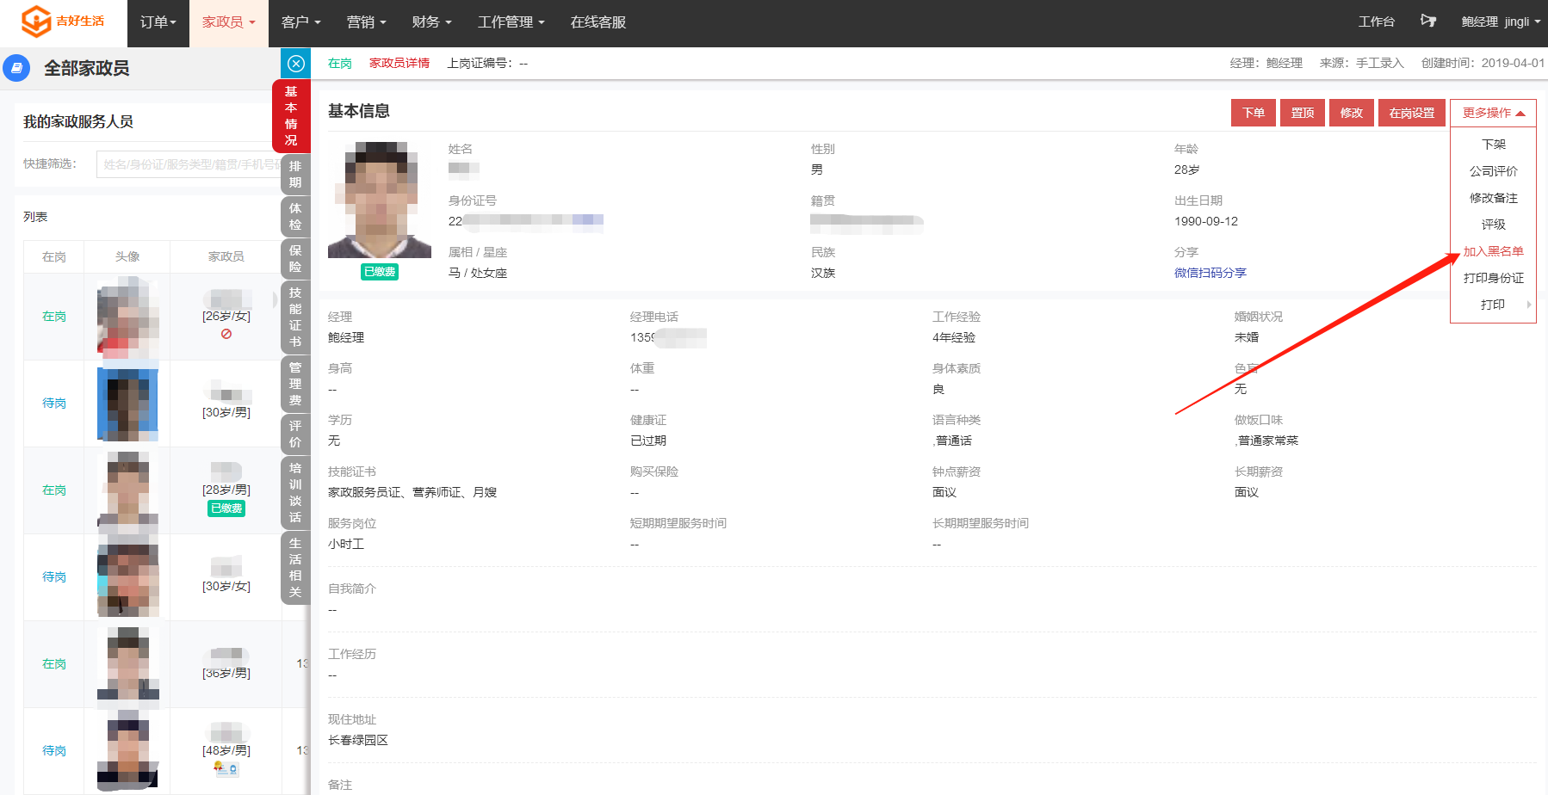The width and height of the screenshot is (1548, 795).
Task: Click 在岗 status in the [36岁/男] row
Action: tap(54, 664)
